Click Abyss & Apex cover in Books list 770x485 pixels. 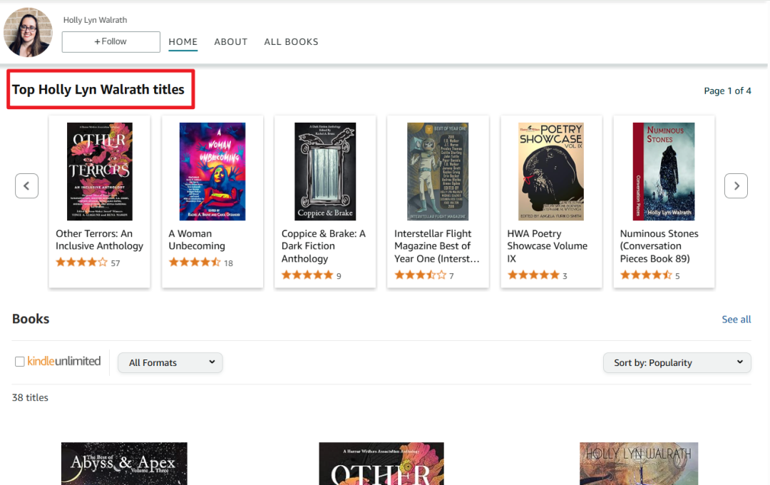pyautogui.click(x=124, y=464)
